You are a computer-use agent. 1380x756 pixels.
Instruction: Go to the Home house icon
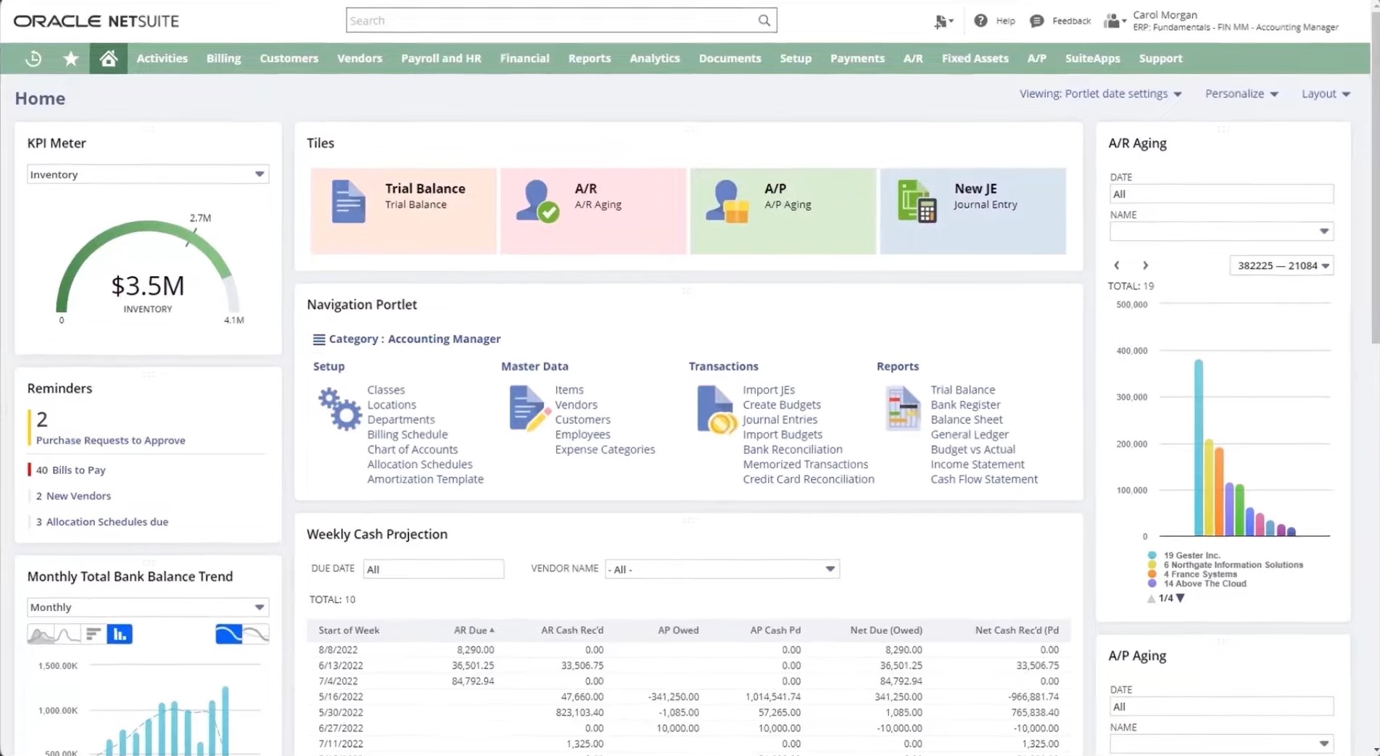108,59
